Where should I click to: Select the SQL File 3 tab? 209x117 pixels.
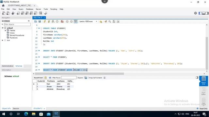pos(38,18)
